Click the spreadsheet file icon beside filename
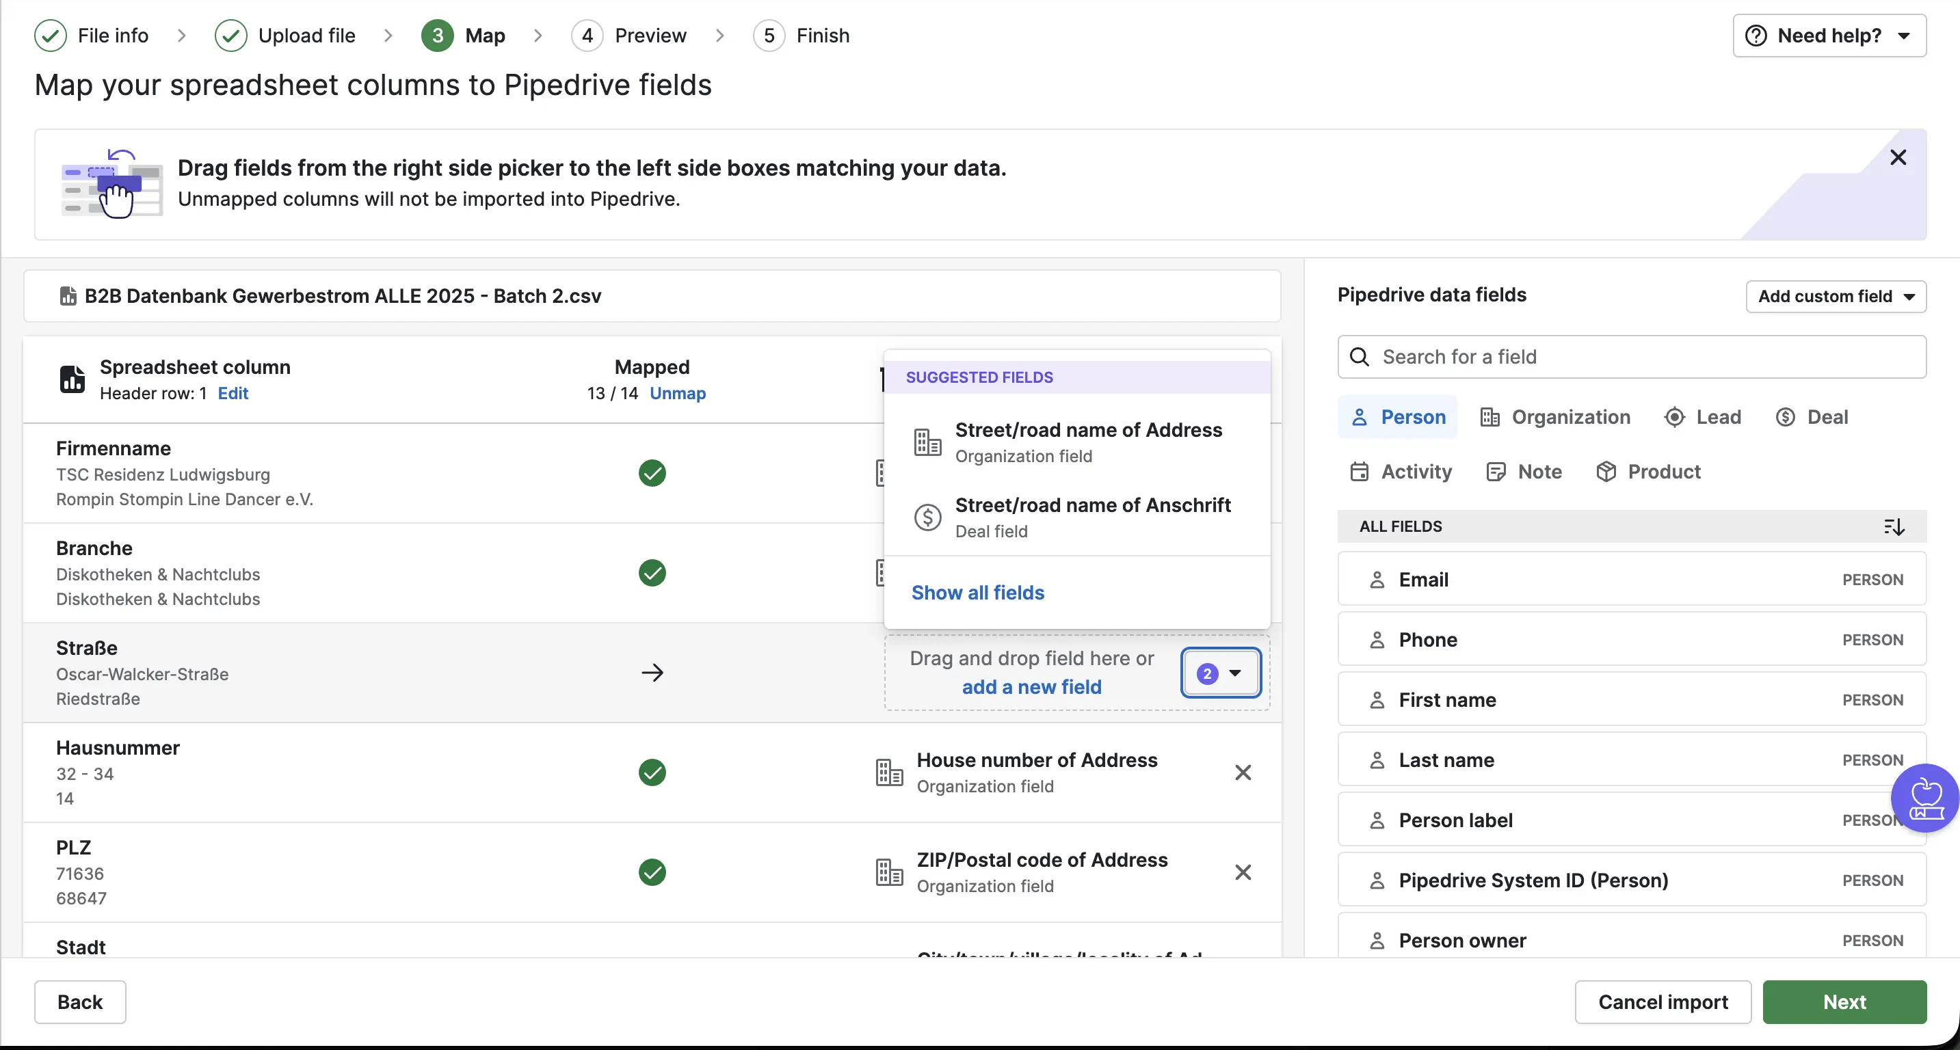Viewport: 1960px width, 1050px height. pos(68,296)
